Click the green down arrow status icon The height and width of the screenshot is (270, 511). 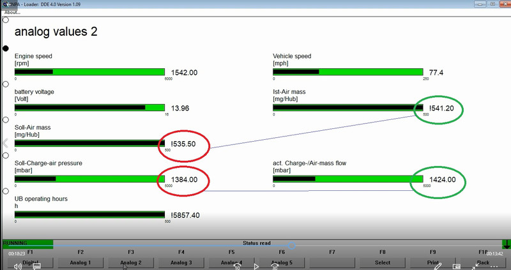[506, 244]
